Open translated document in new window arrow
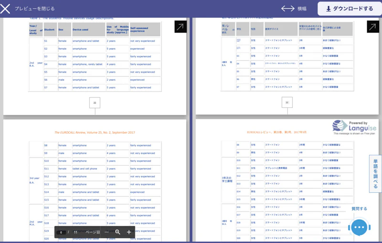 coord(373,27)
